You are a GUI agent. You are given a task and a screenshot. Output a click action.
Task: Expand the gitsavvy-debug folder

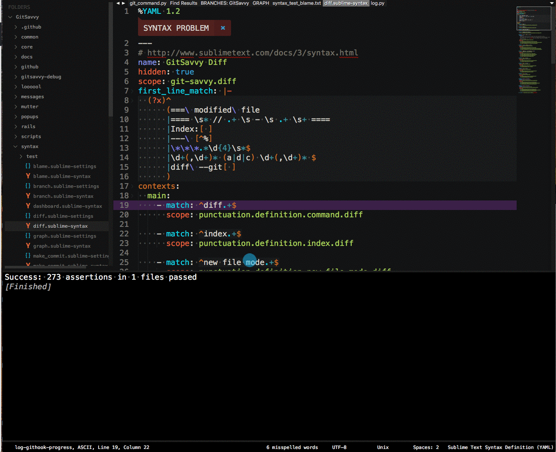click(x=16, y=77)
